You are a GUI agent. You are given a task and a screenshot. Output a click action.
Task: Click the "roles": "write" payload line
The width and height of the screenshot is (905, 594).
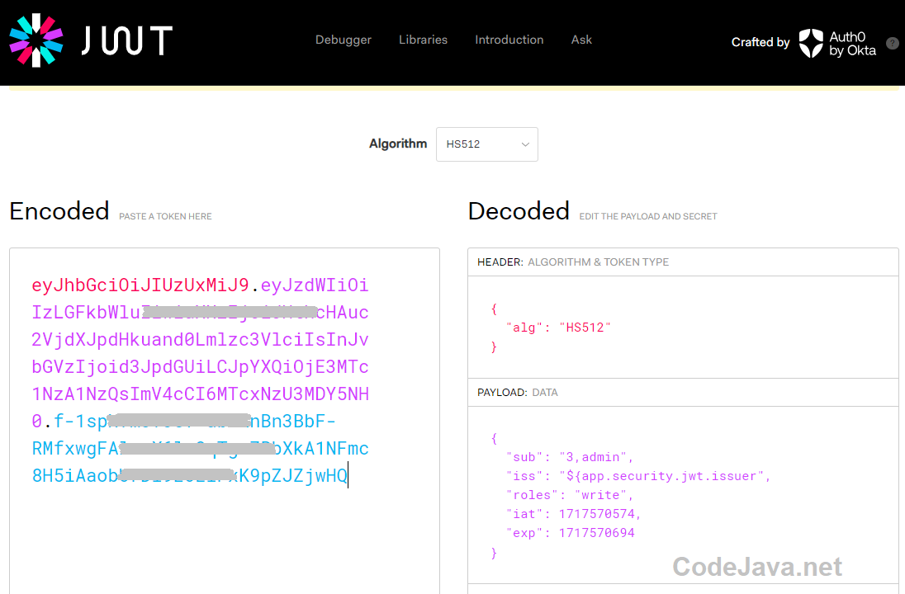(x=570, y=495)
